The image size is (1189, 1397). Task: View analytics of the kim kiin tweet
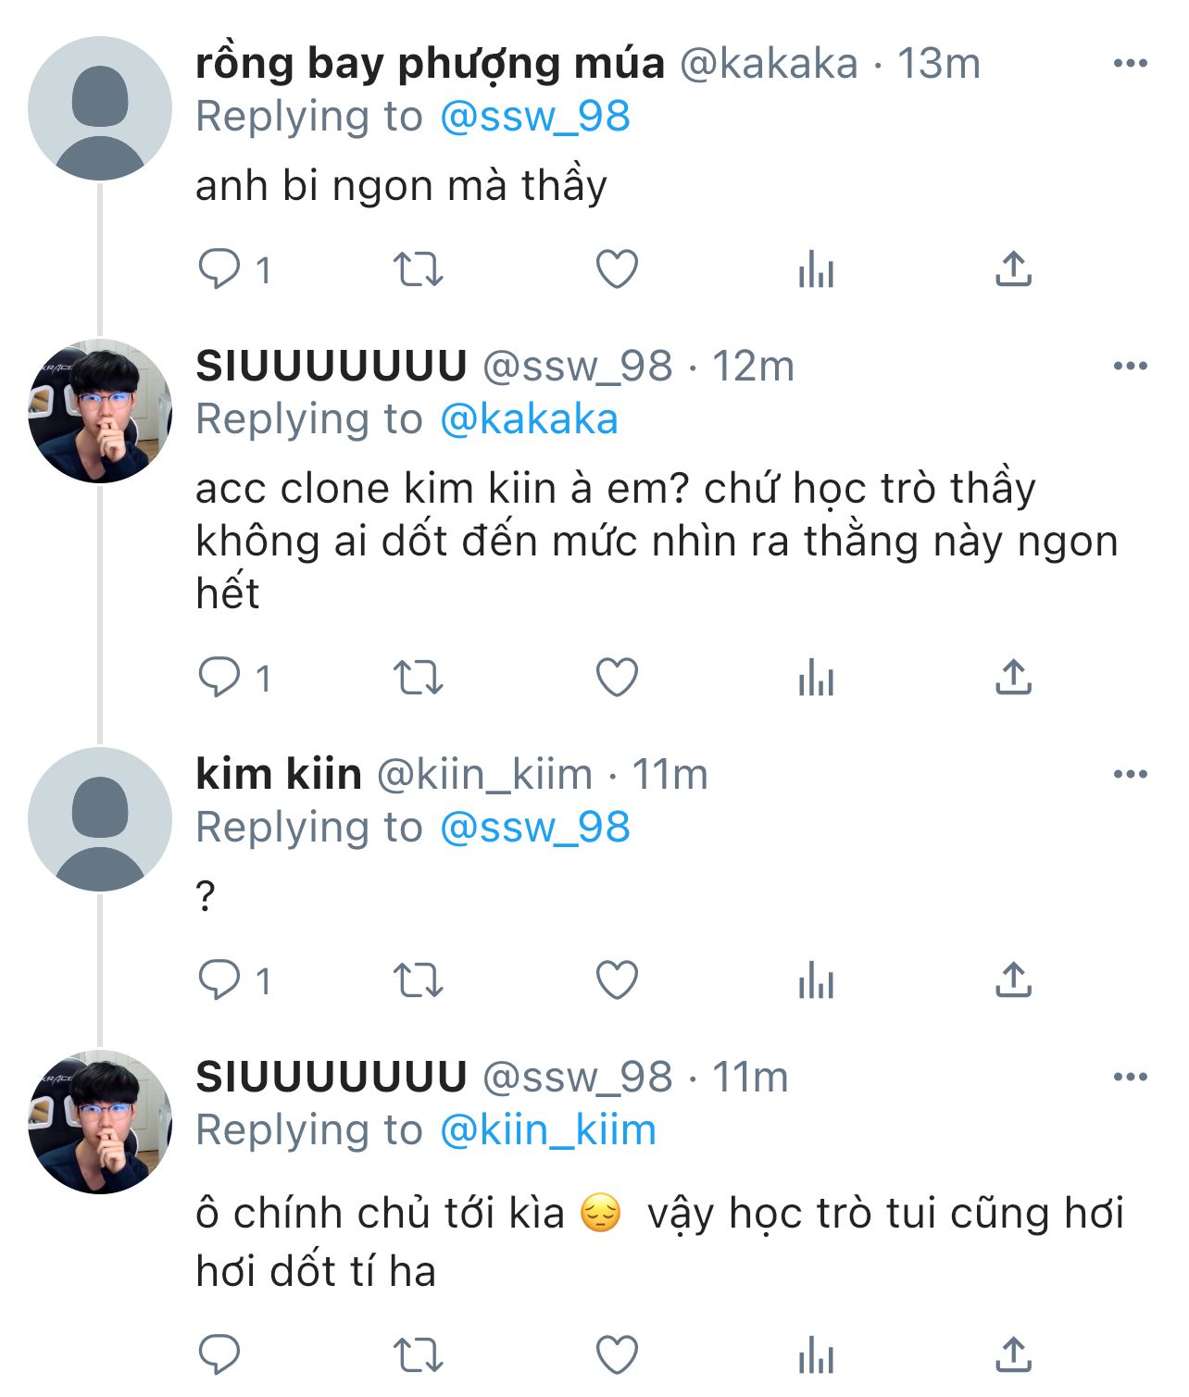tap(816, 980)
